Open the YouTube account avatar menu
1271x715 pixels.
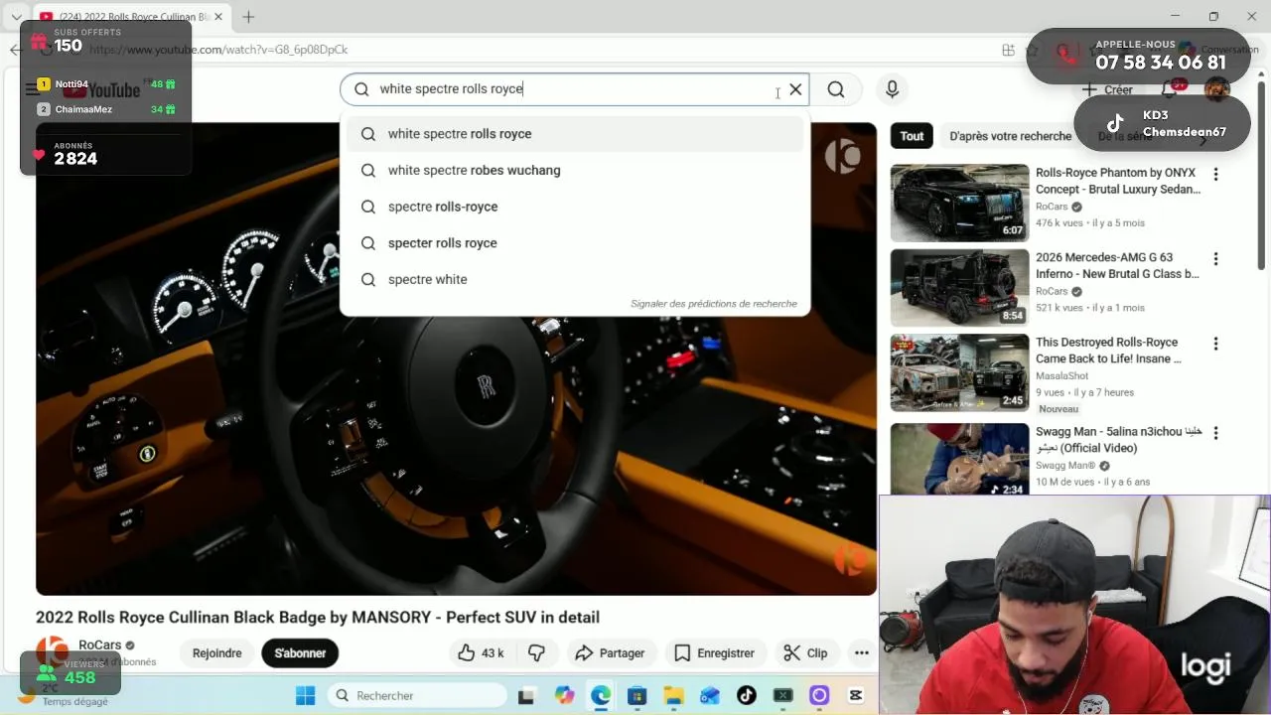click(1216, 89)
